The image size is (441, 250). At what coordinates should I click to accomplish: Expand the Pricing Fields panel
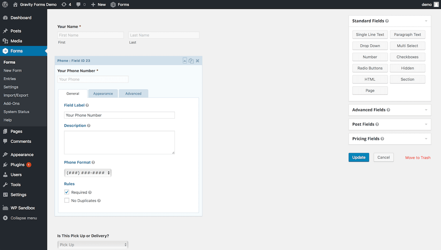[426, 139]
